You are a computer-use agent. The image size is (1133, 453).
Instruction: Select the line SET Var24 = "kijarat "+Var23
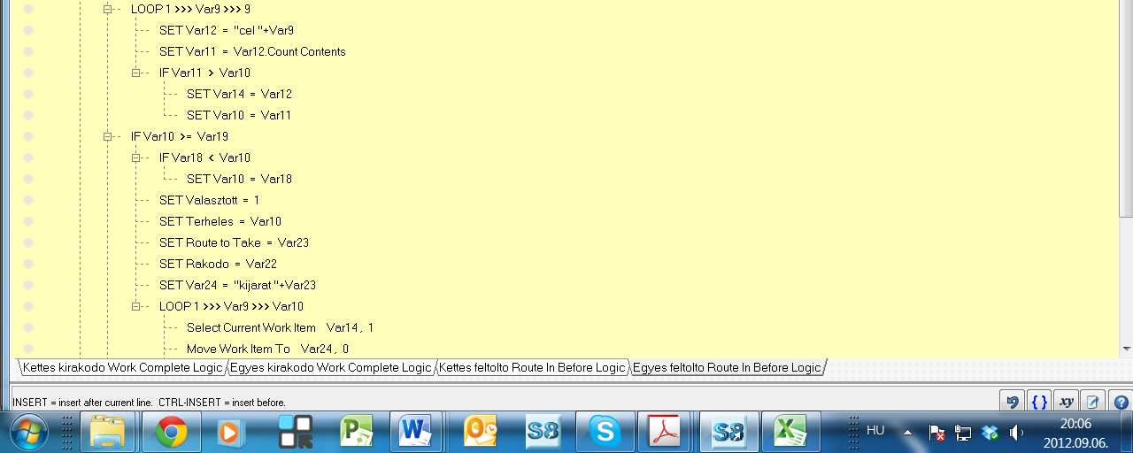point(237,285)
